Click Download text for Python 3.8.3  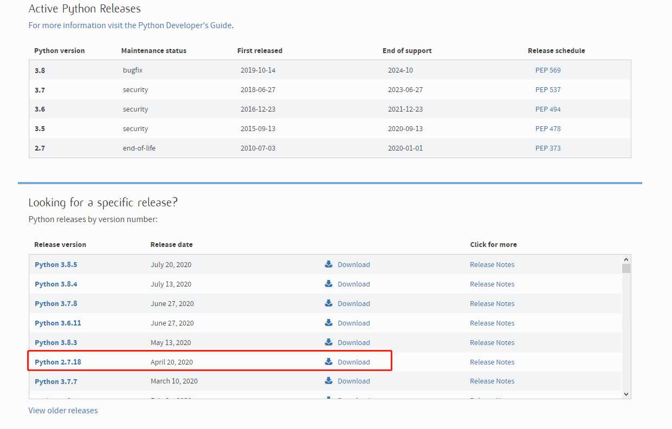(354, 343)
